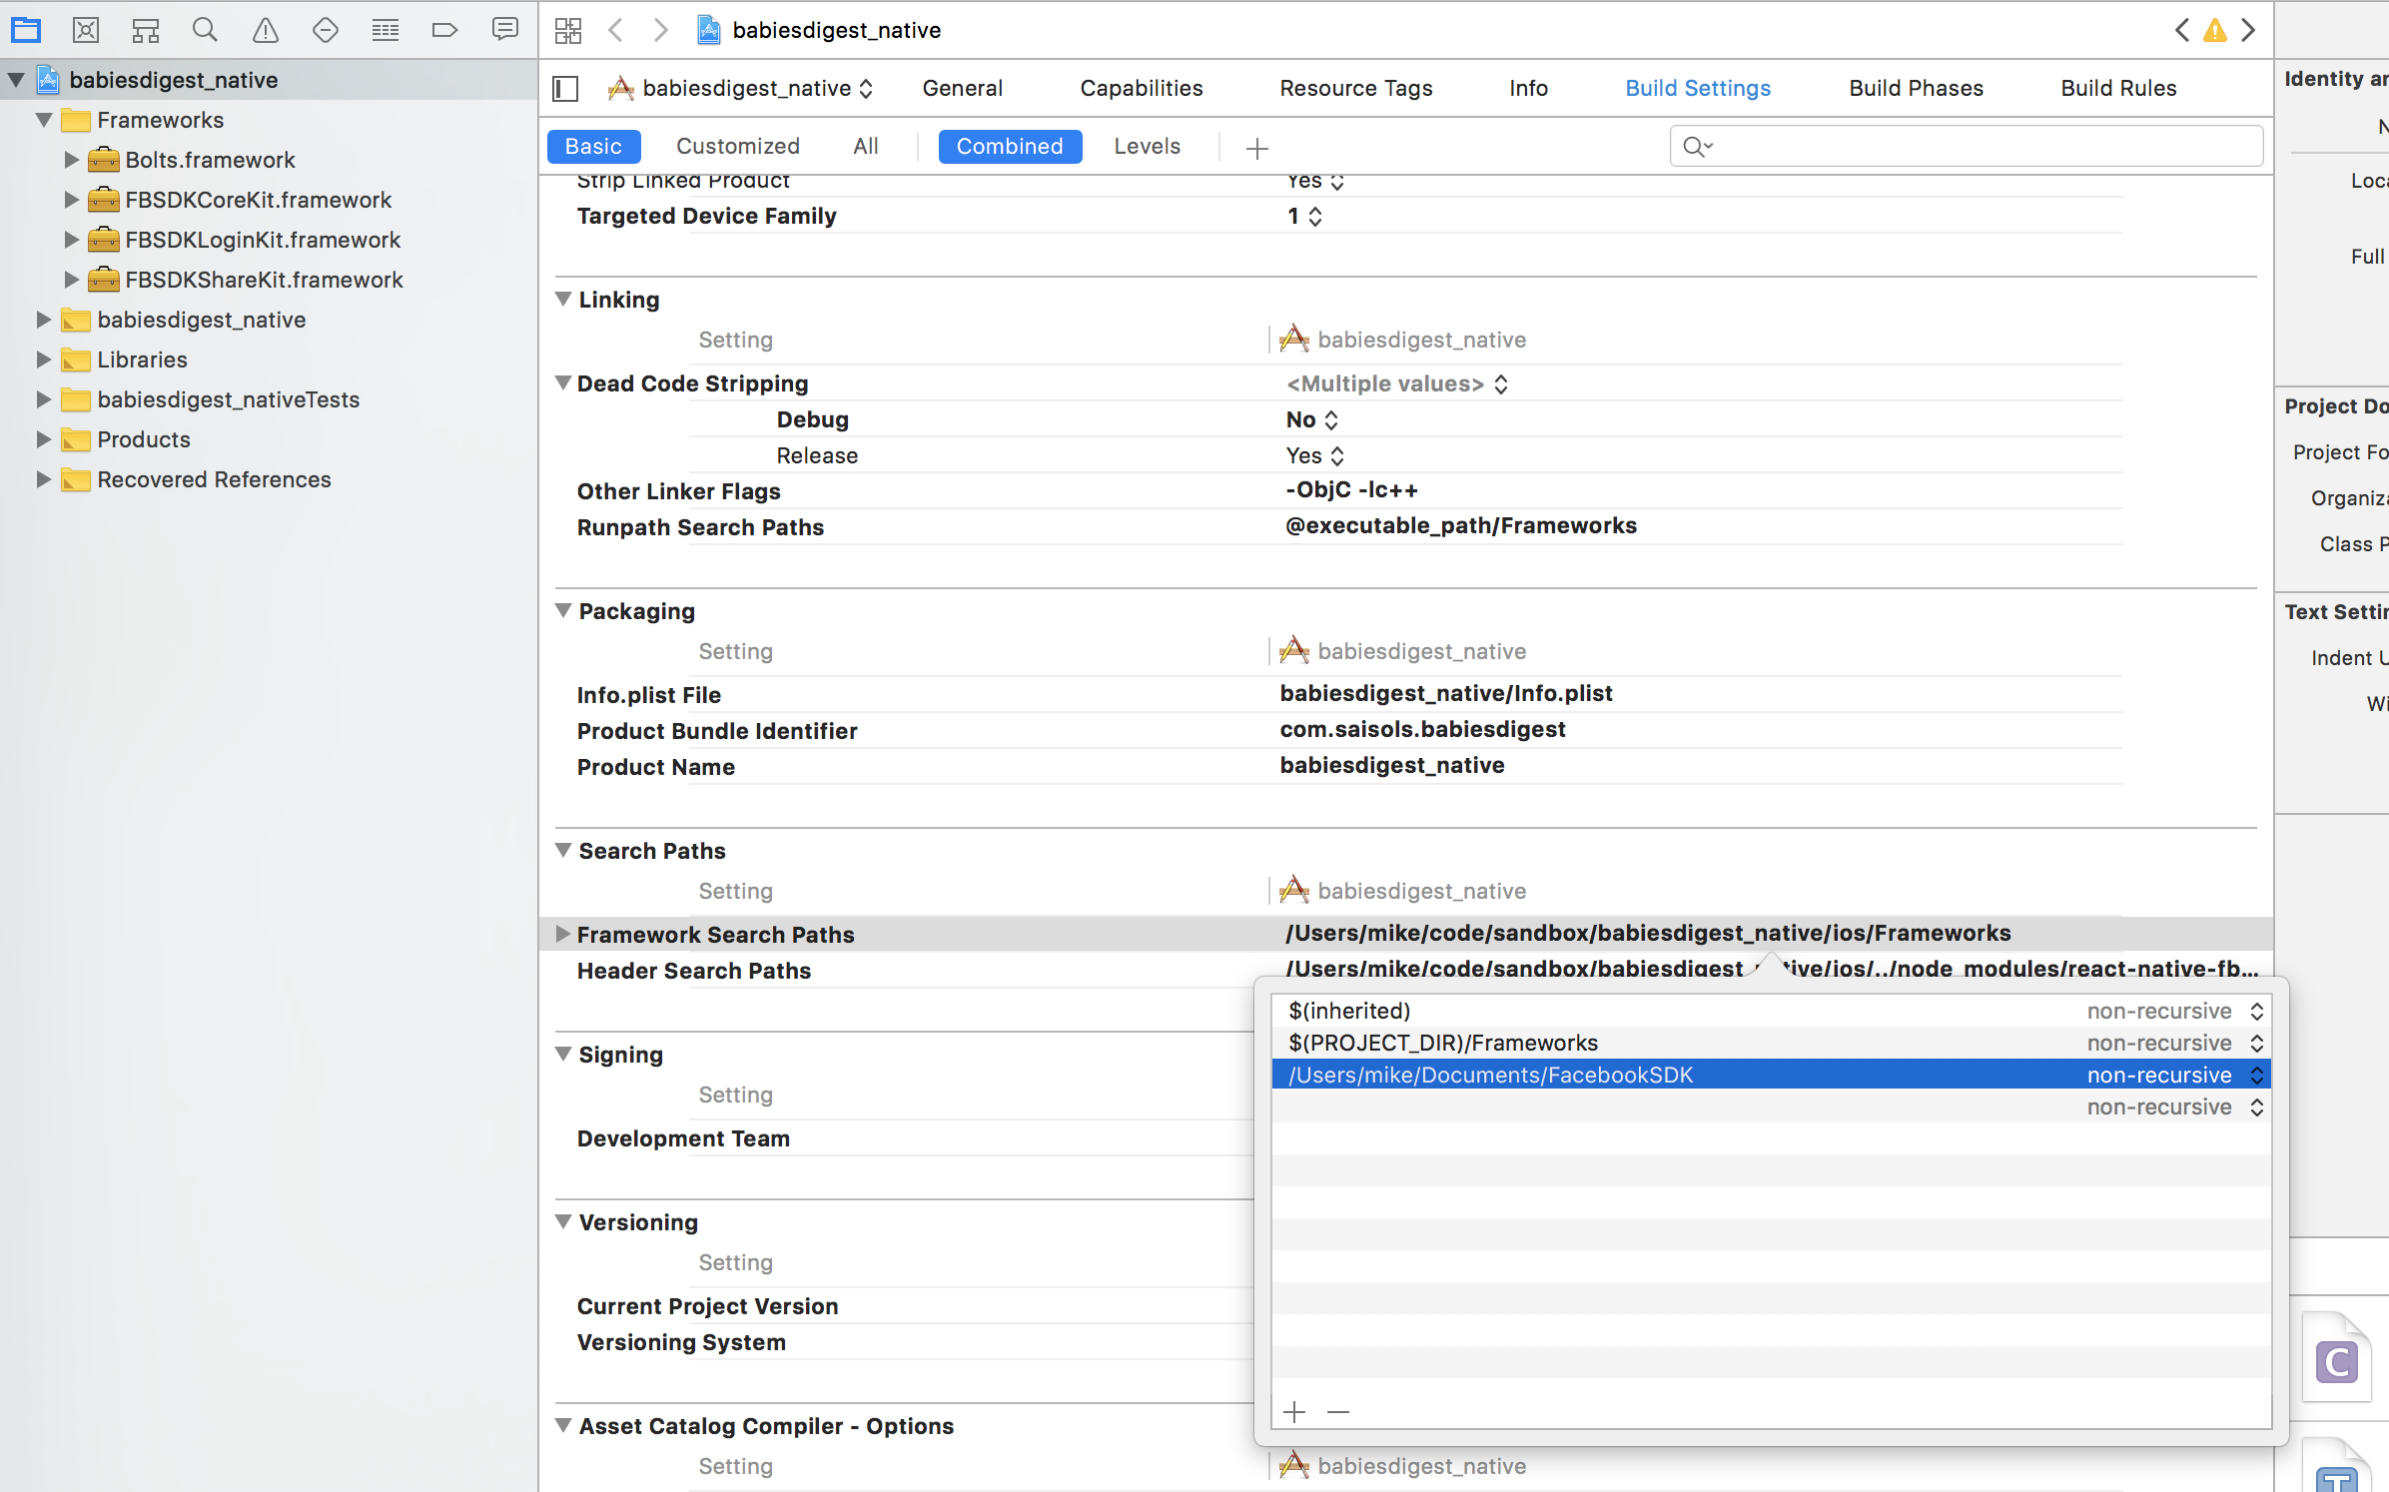2389x1492 pixels.
Task: Enable the Customized filter view
Action: coord(736,145)
